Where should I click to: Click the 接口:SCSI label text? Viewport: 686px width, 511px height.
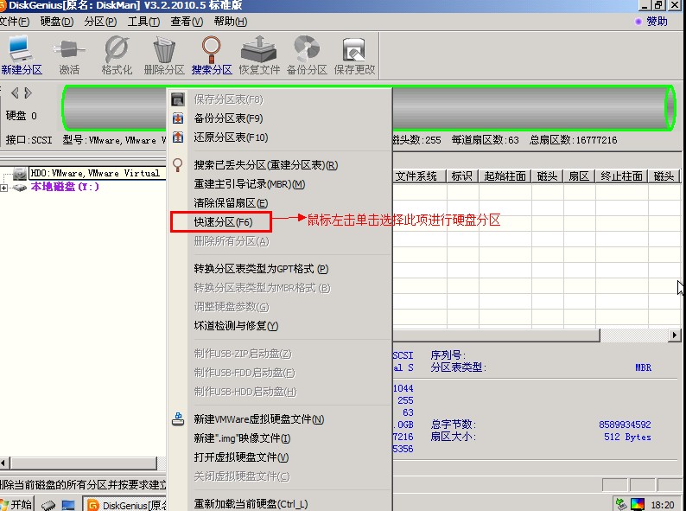[29, 140]
